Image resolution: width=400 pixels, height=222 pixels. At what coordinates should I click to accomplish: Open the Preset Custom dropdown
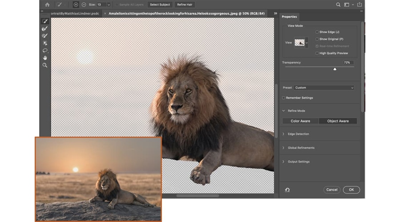tap(324, 88)
